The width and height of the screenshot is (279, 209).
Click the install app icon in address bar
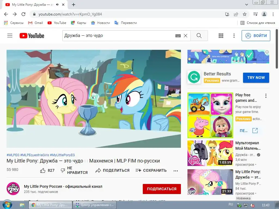click(x=227, y=14)
